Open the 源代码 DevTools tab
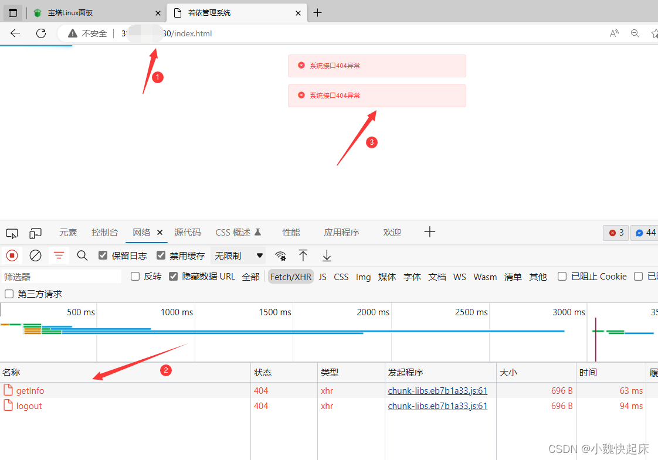This screenshot has height=460, width=658. click(x=187, y=232)
